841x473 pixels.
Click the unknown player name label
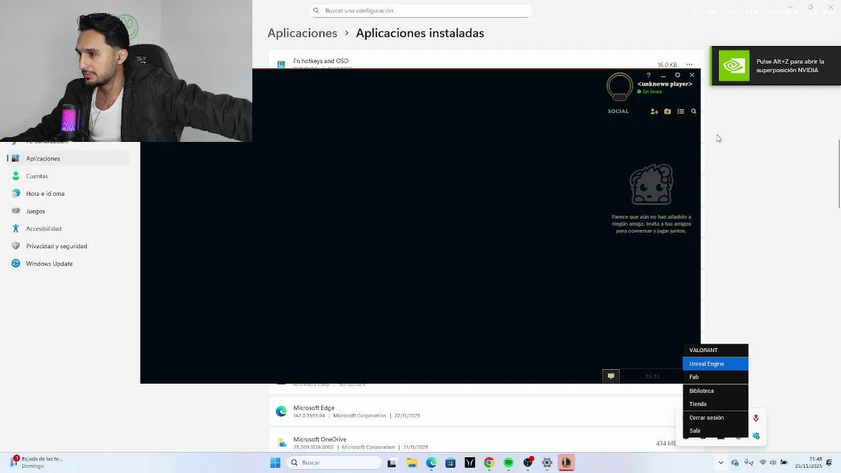click(665, 84)
